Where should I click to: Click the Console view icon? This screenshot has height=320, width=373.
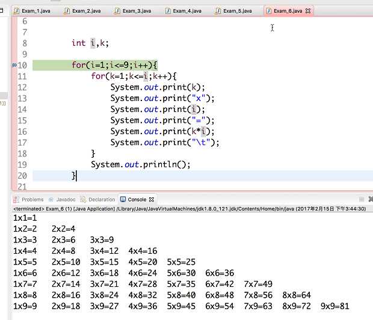tap(123, 199)
